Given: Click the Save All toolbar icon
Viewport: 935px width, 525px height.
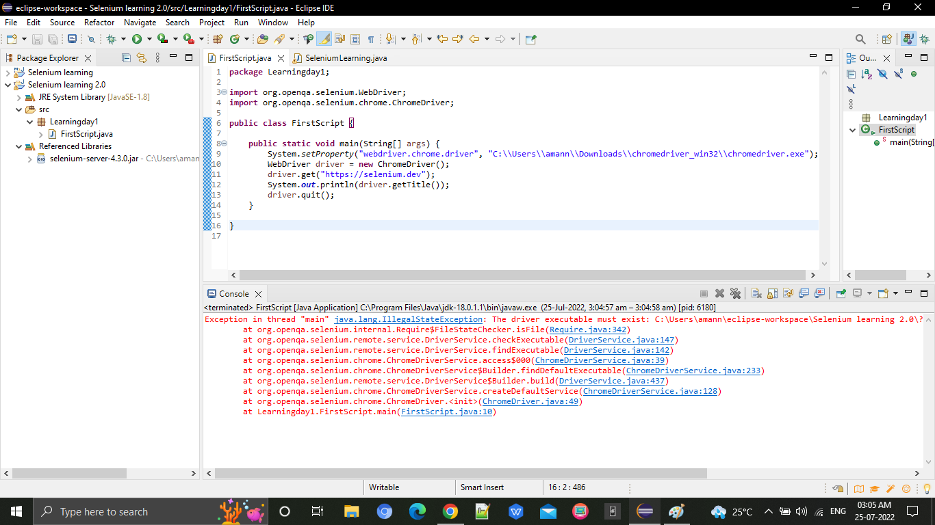Looking at the screenshot, I should click(x=53, y=39).
